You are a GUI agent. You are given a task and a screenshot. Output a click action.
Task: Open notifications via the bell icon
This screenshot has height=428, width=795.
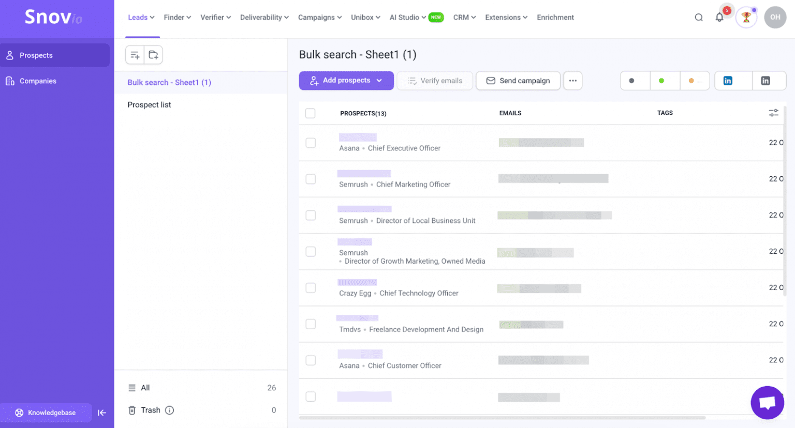[x=719, y=17]
